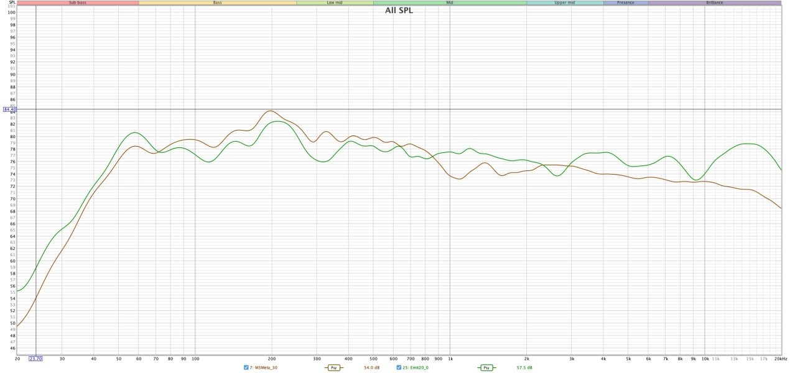This screenshot has height=373, width=790.
Task: Click the 57.5 dB legend value
Action: pos(524,367)
